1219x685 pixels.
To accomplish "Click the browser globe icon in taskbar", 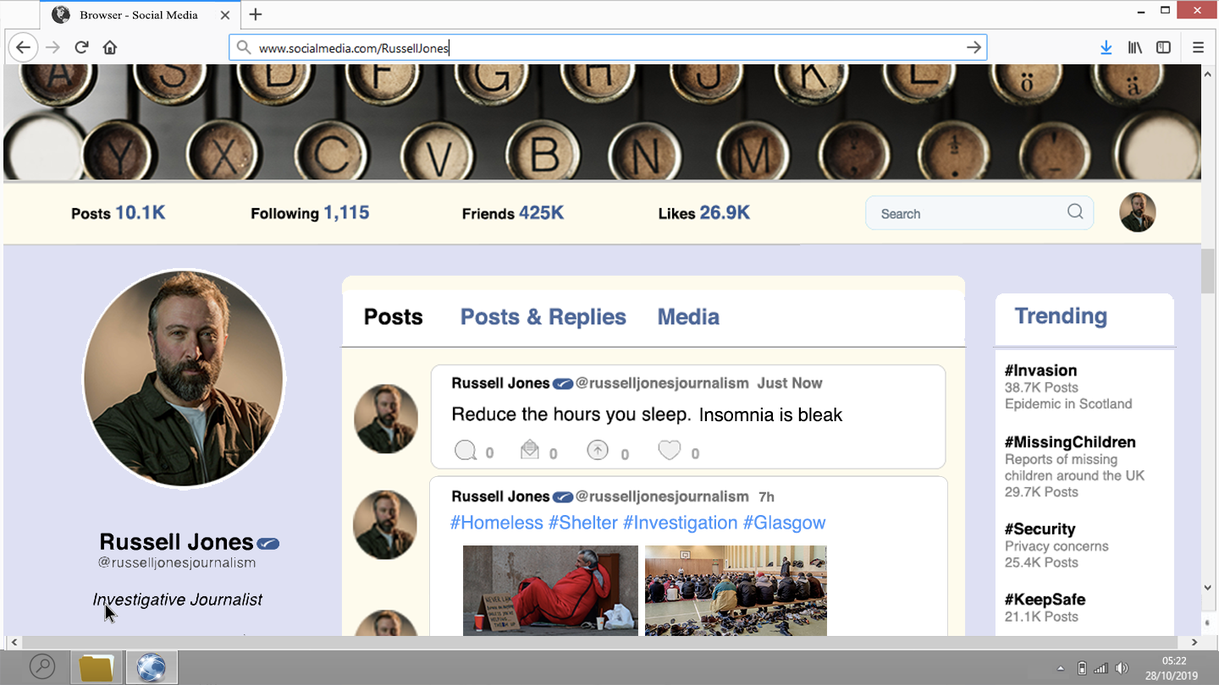I will (152, 667).
